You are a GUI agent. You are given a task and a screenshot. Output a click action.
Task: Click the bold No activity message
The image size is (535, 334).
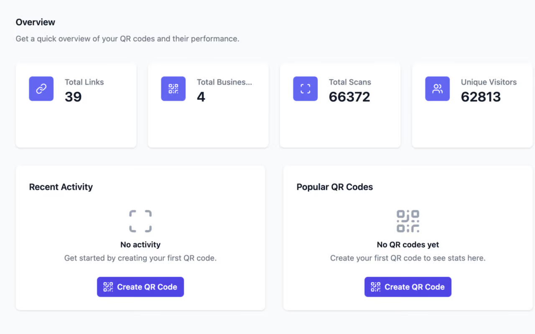pyautogui.click(x=140, y=245)
